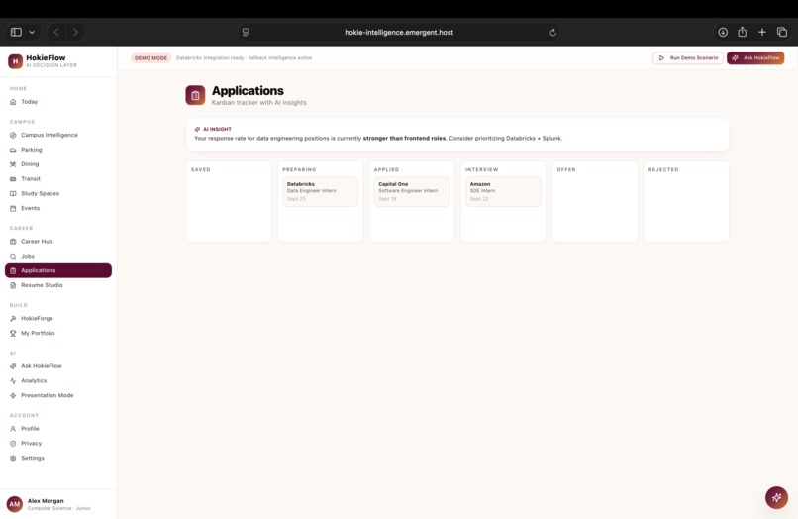Reload the page in browser toolbar
Image resolution: width=798 pixels, height=519 pixels.
[553, 32]
